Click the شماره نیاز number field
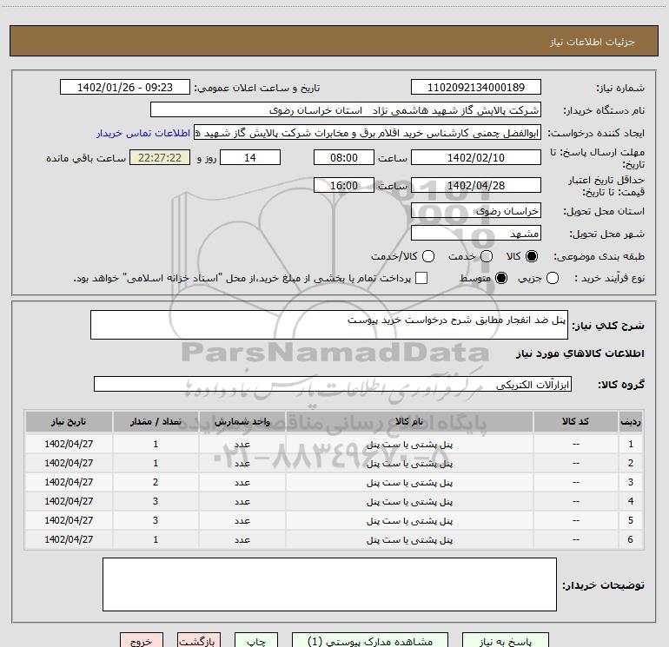This screenshot has width=669, height=647. (475, 88)
